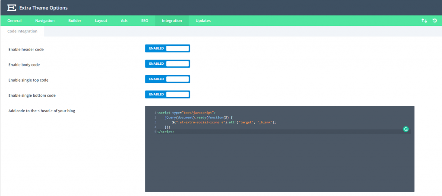Viewport: 442px width, 196px height.
Task: Switch to the Updates tab
Action: click(x=203, y=21)
